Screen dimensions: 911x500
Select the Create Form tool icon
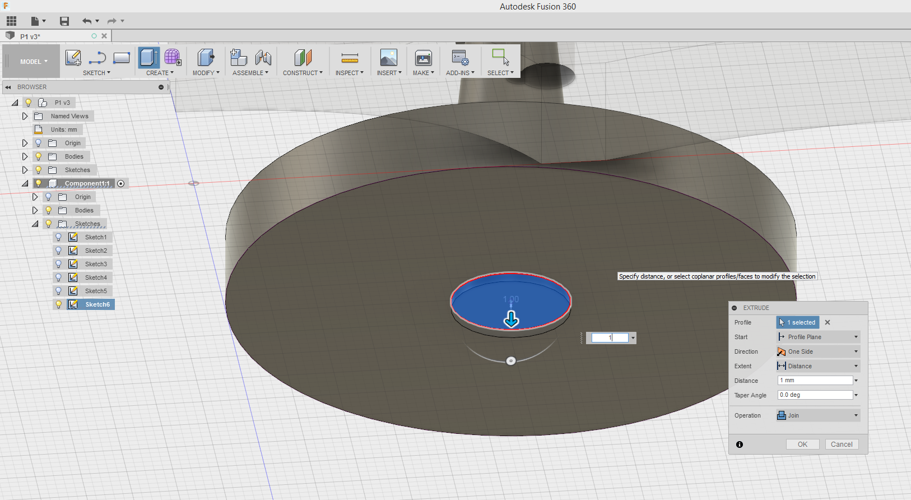pyautogui.click(x=173, y=57)
